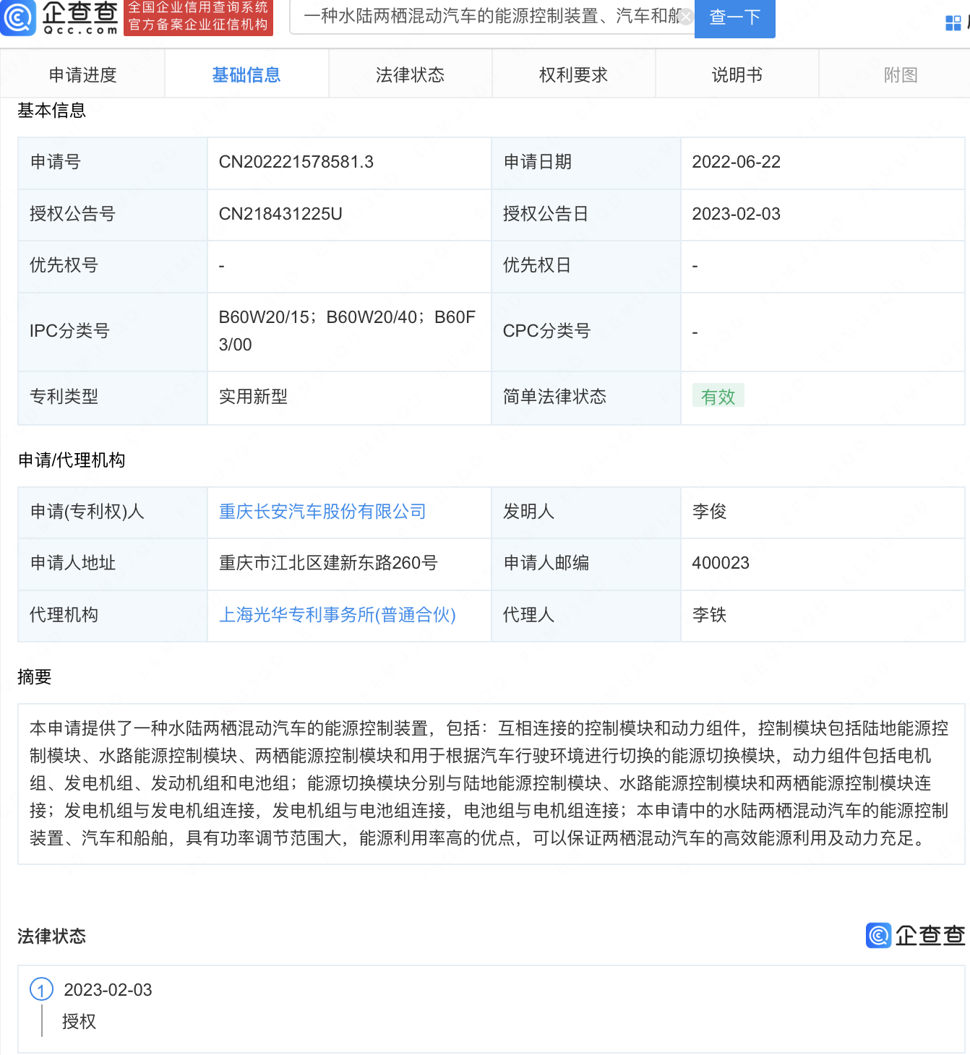Viewport: 970px width, 1055px height.
Task: Open the 说明书 tab
Action: 737,73
